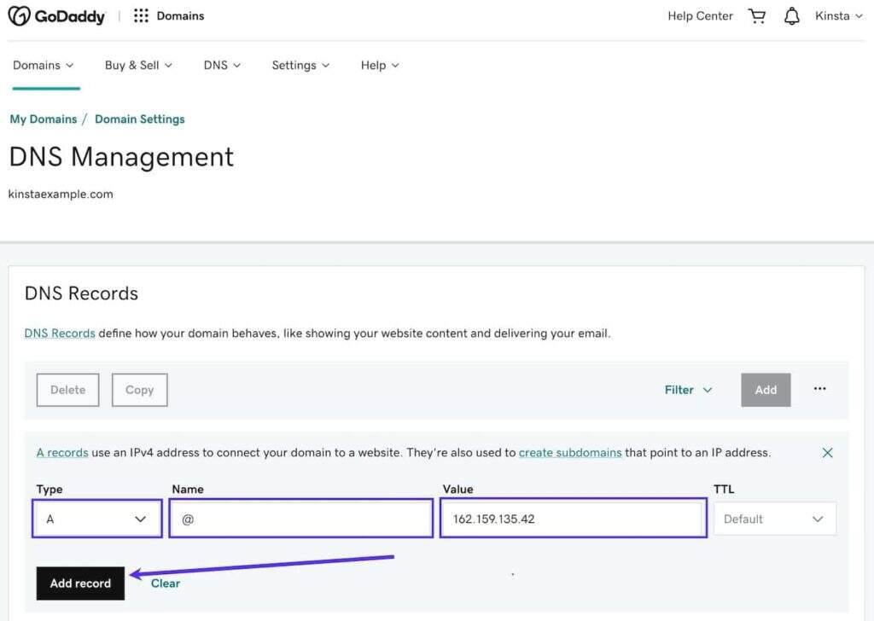The height and width of the screenshot is (621, 874).
Task: Open the Settings menu
Action: 300,65
